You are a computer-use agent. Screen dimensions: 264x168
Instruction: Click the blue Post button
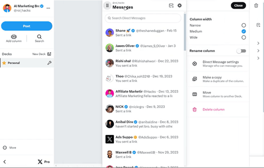(x=26, y=26)
